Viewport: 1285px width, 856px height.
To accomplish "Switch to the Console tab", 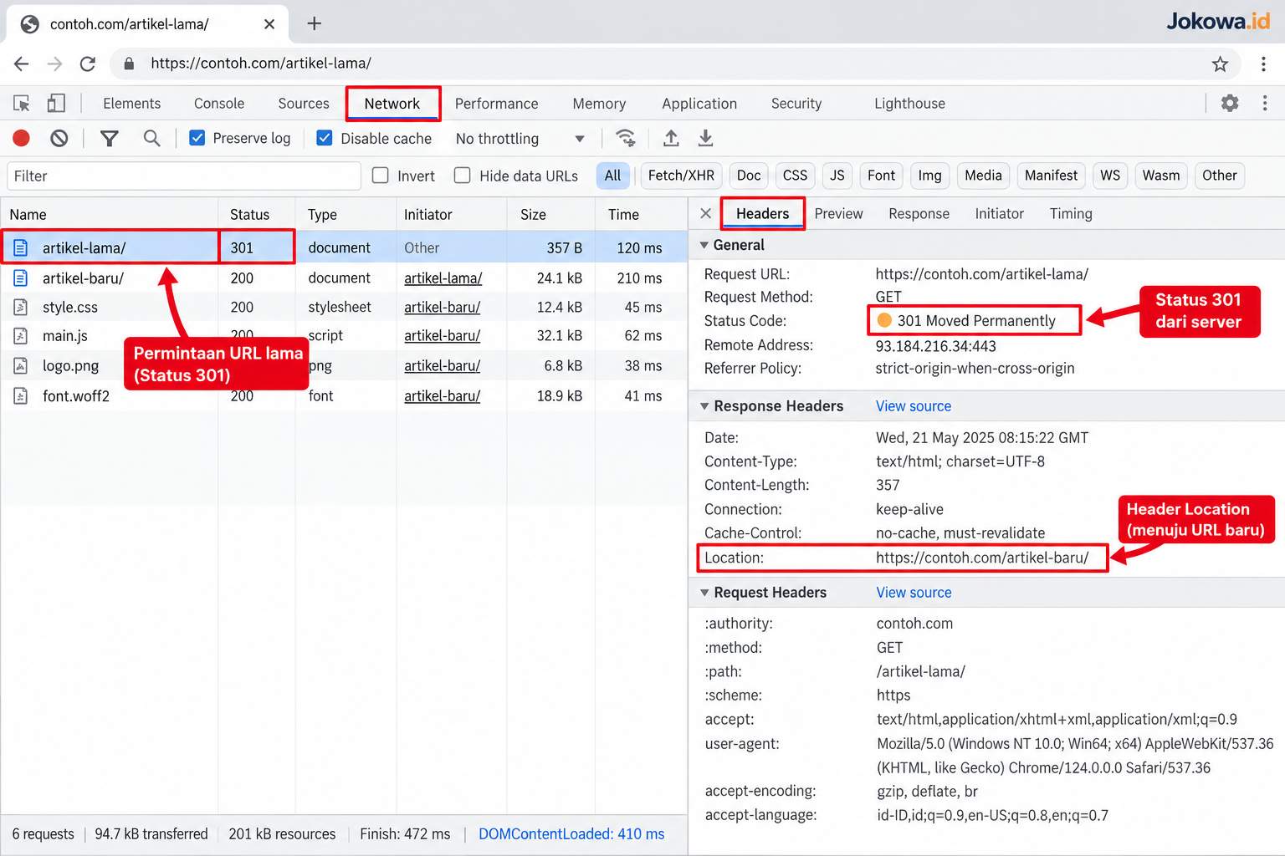I will pyautogui.click(x=219, y=104).
